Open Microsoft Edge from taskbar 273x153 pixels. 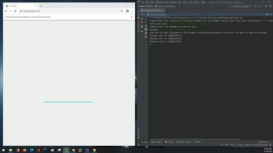tap(32, 150)
